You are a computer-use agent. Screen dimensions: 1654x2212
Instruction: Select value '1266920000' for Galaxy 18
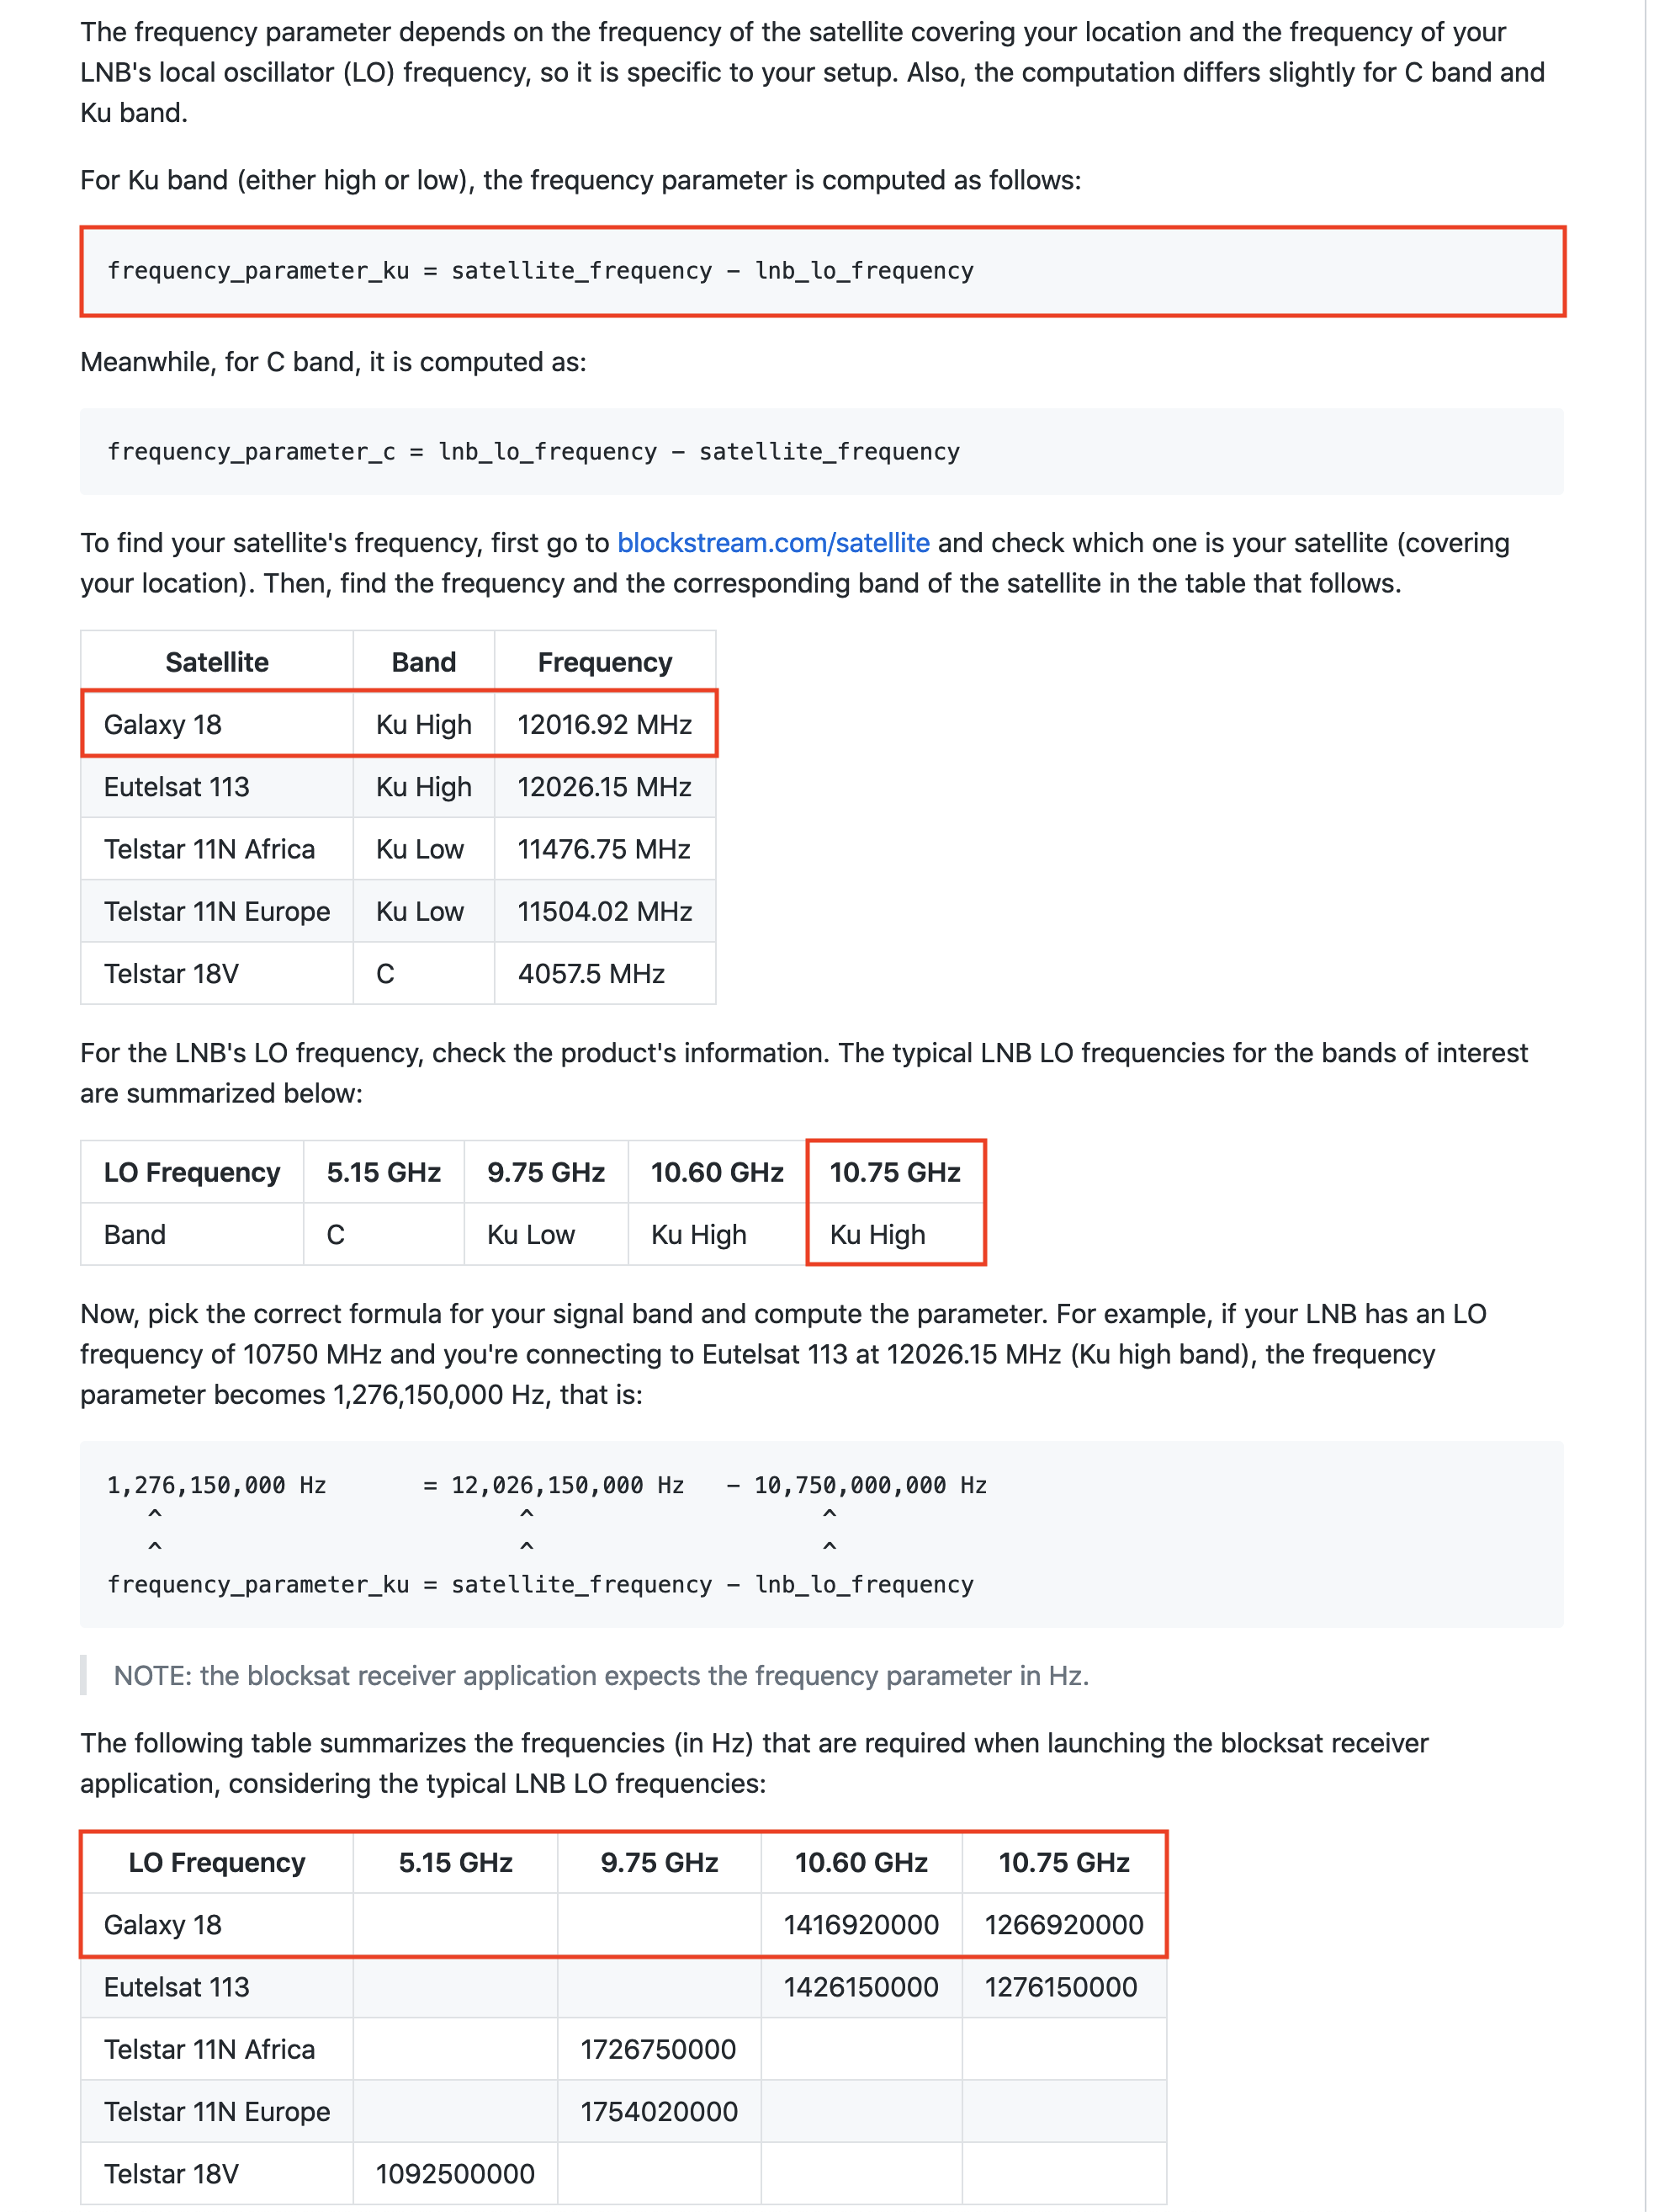tap(1063, 1925)
